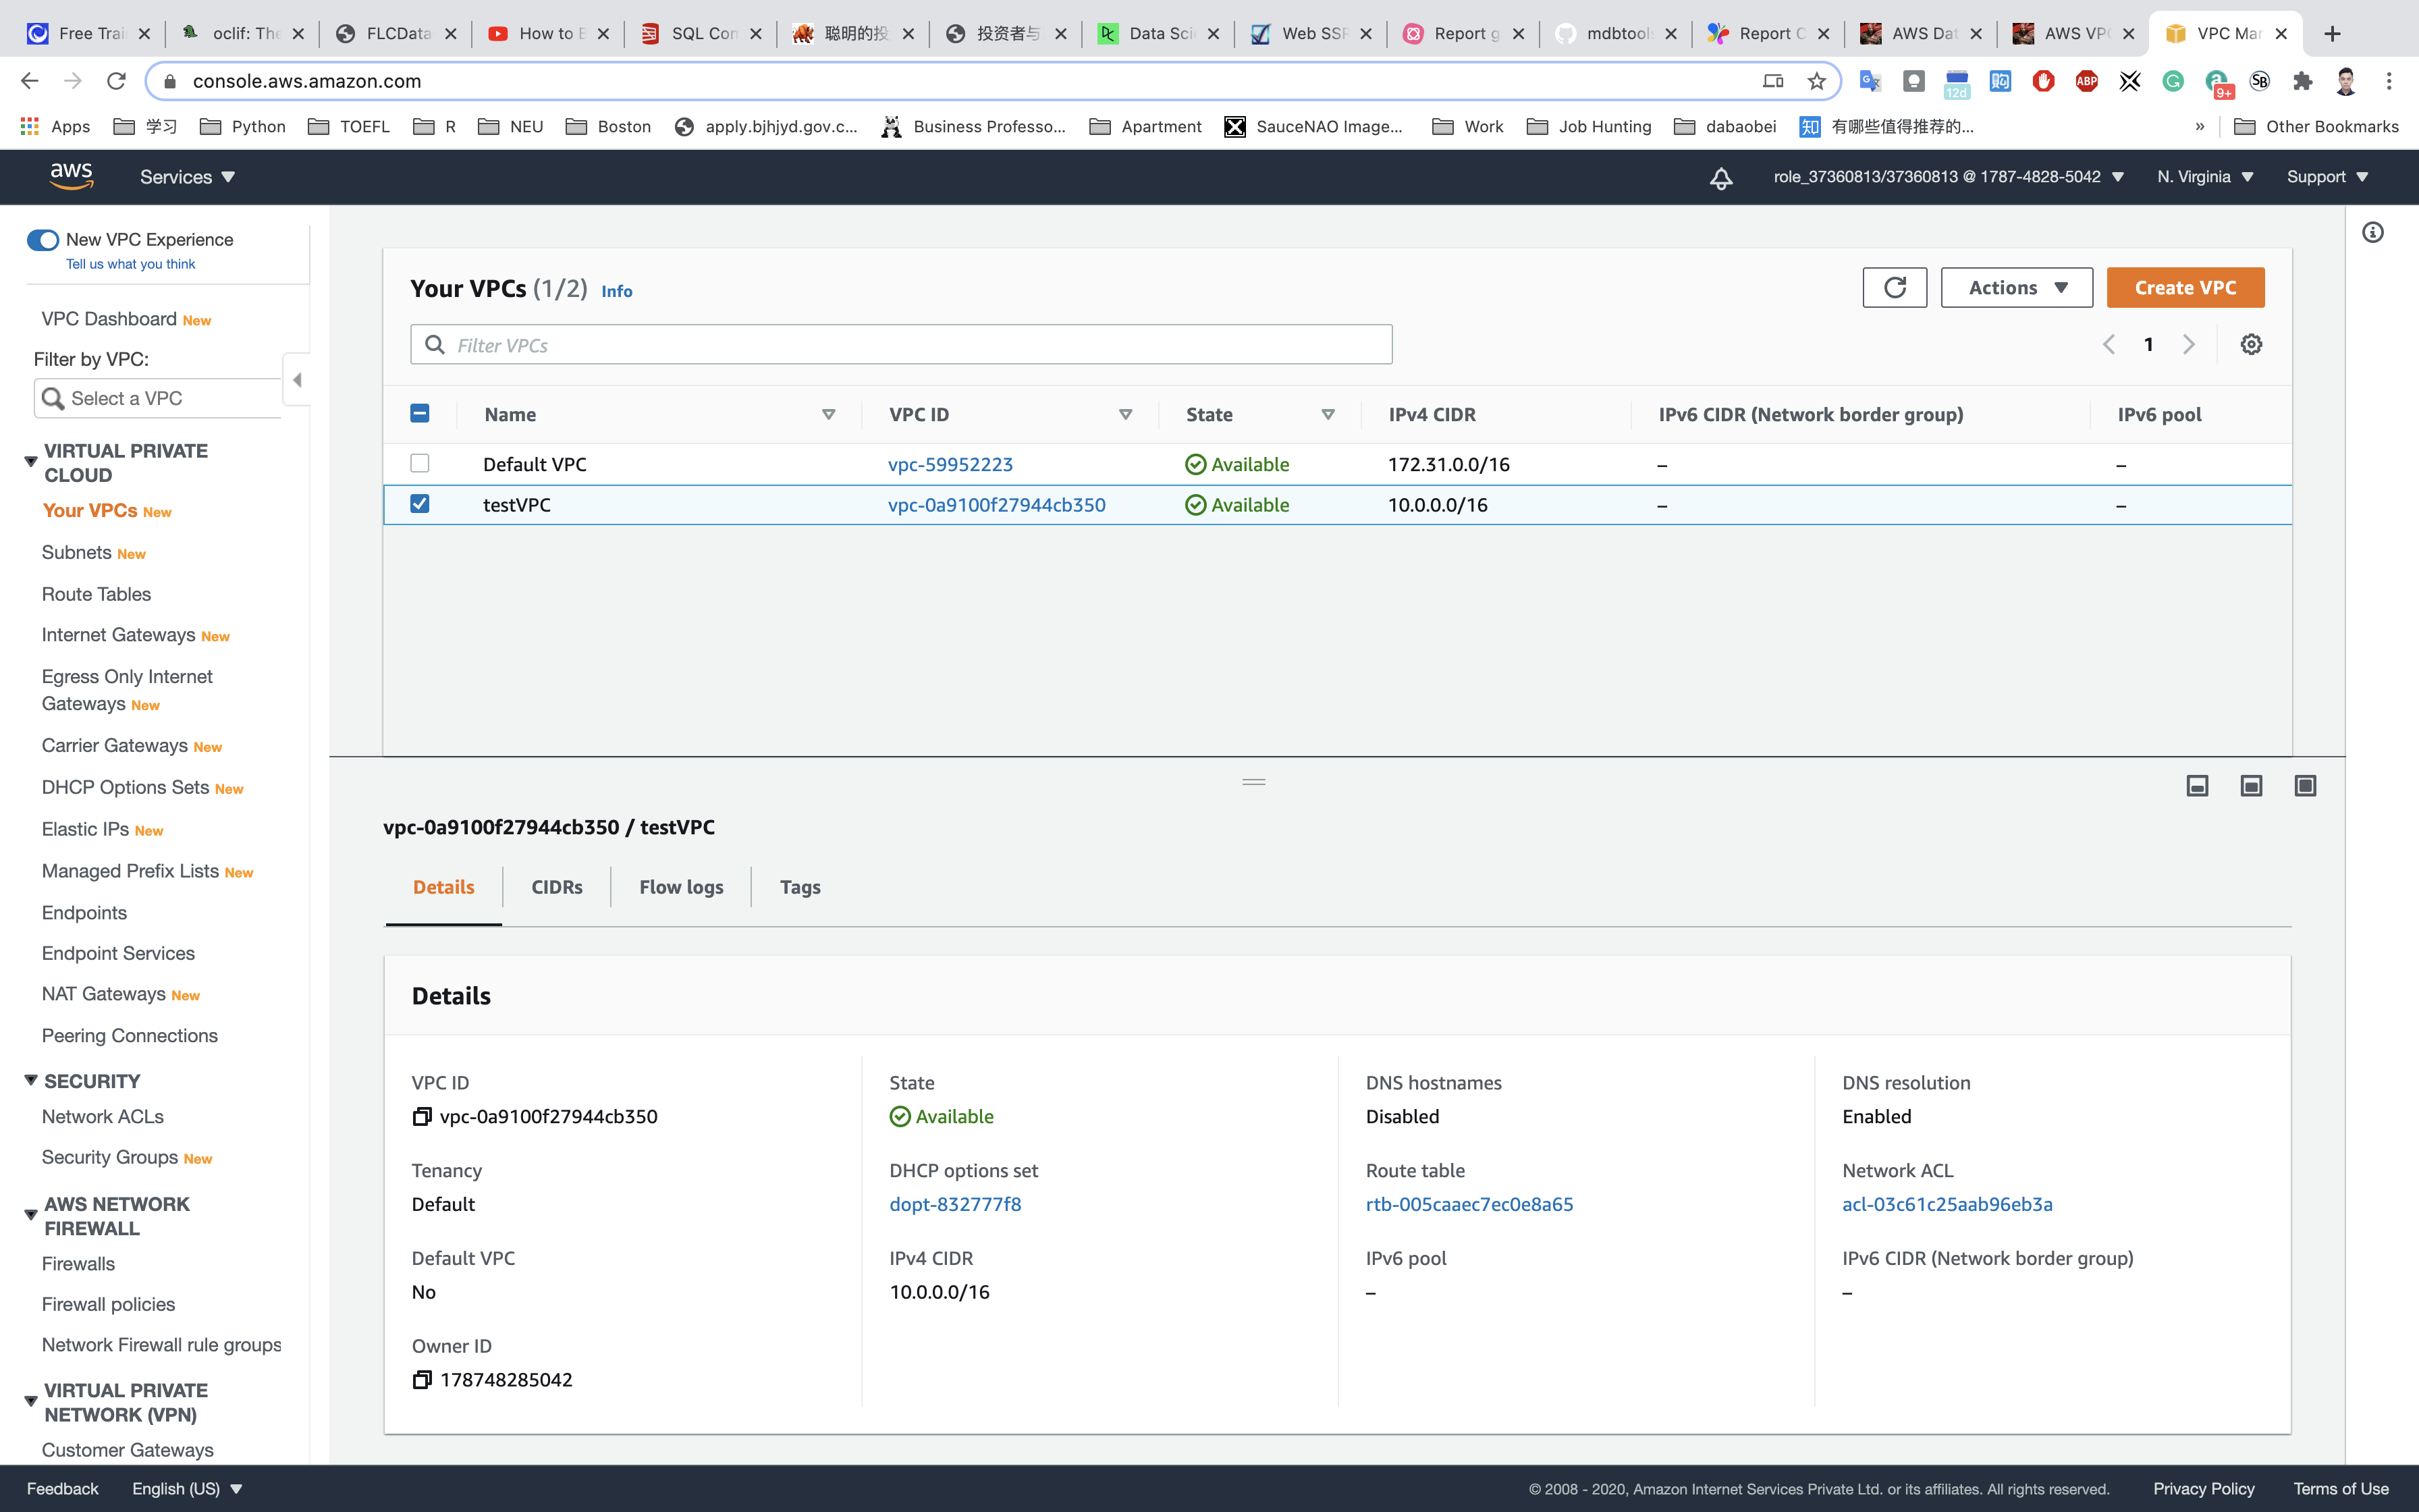Viewport: 2419px width, 1512px height.
Task: Switch to the Flow logs tab
Action: (681, 887)
